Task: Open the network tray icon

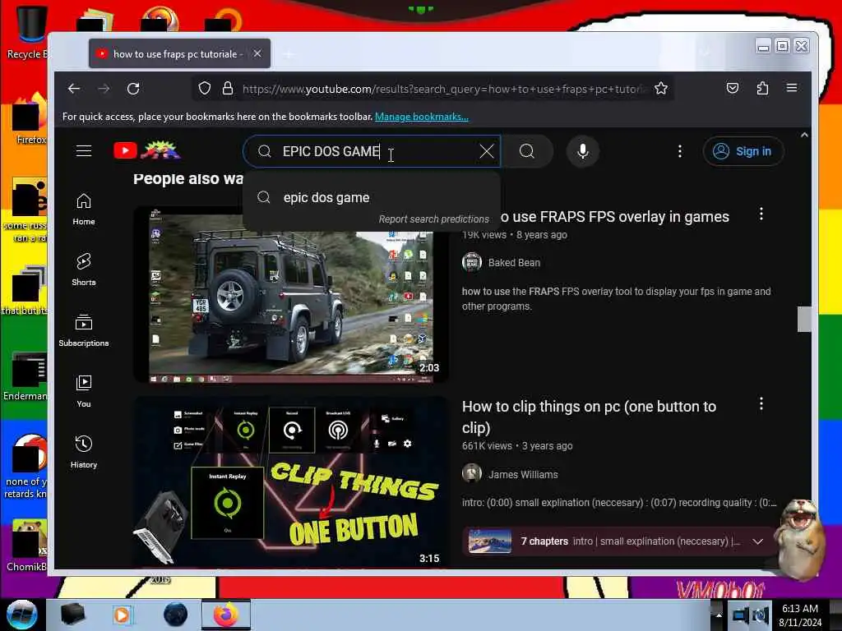Action: 741,615
